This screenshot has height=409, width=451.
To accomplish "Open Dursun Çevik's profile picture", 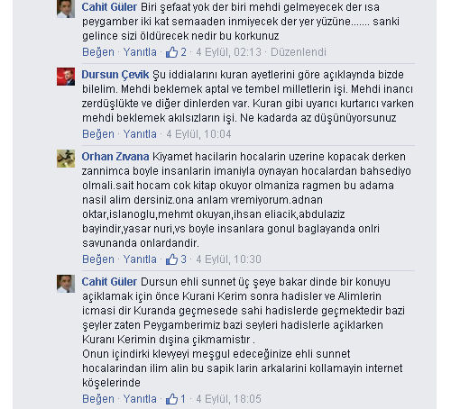I will point(66,77).
